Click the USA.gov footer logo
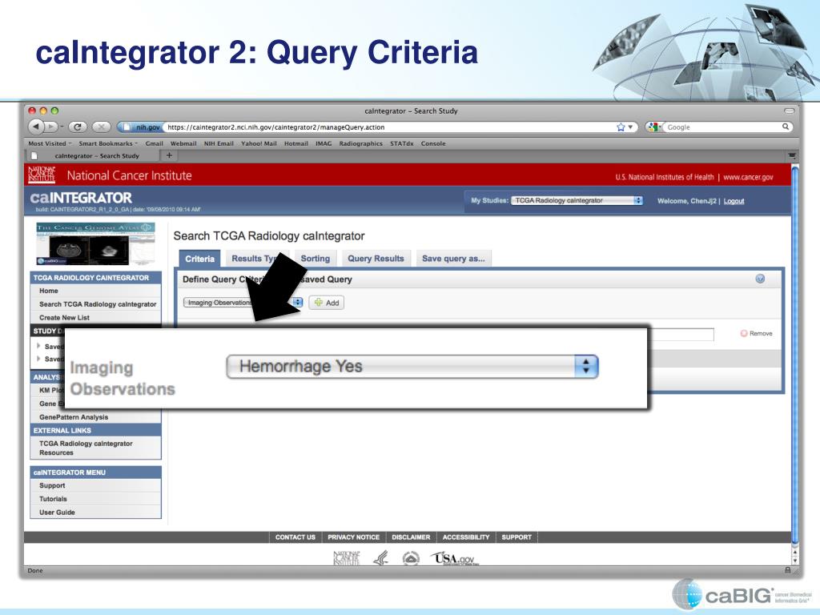Viewport: 820px width, 615px height. [455, 558]
